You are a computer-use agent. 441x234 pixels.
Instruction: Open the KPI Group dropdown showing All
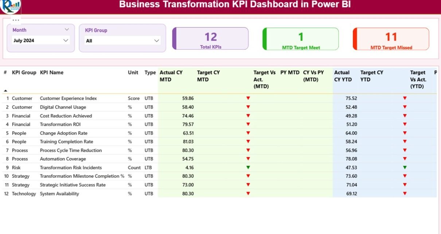(157, 41)
